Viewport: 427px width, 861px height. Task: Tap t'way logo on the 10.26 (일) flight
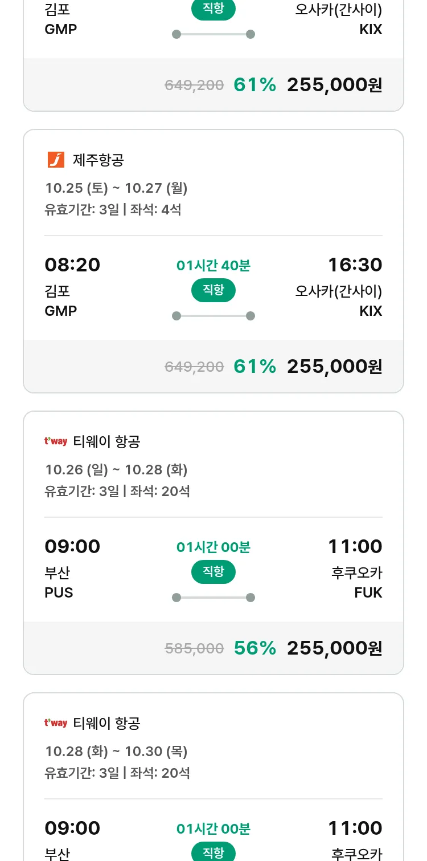(x=56, y=441)
